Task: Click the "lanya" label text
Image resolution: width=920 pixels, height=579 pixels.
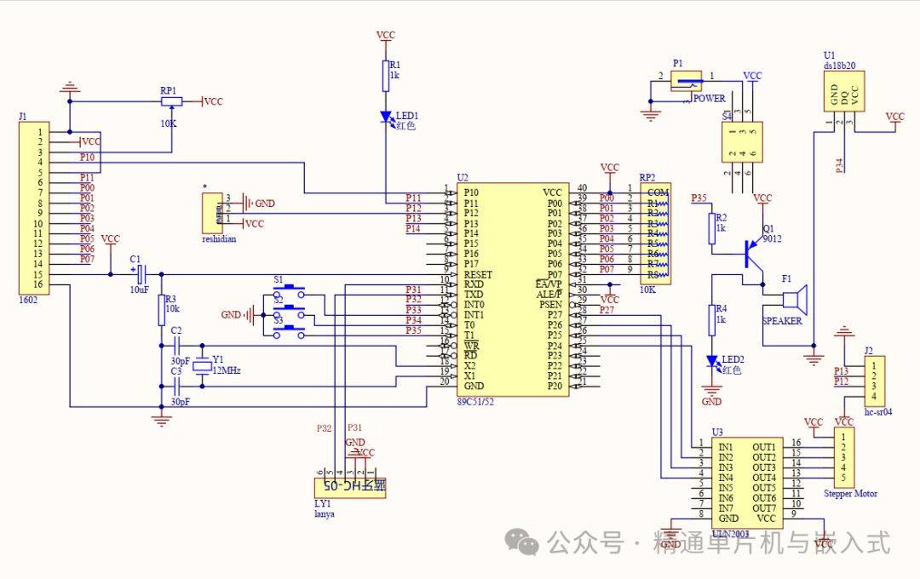Action: coord(325,514)
